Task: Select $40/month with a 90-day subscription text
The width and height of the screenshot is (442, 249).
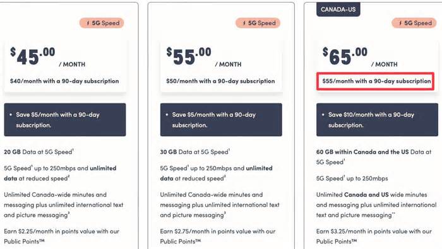Action: click(x=64, y=81)
